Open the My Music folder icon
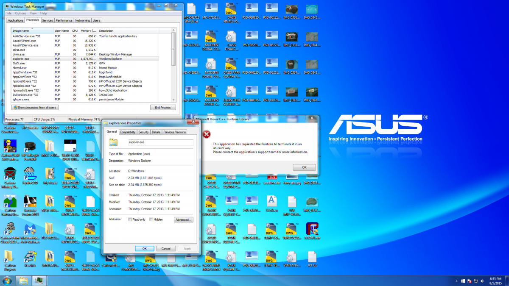The height and width of the screenshot is (286, 509). [x=50, y=175]
